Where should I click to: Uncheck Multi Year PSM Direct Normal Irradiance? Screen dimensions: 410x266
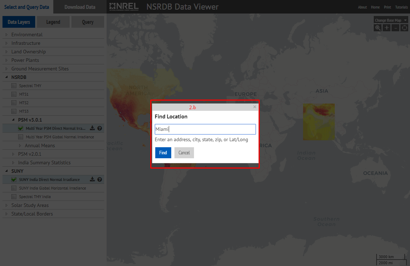(21, 128)
